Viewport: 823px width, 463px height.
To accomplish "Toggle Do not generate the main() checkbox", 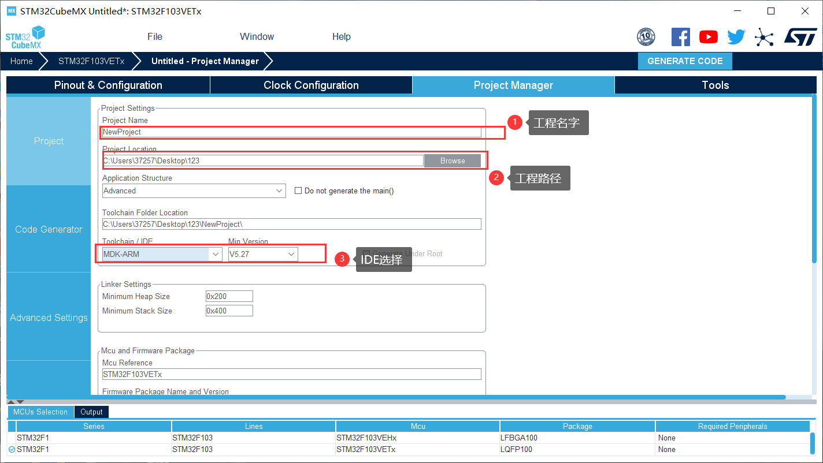I will (298, 191).
